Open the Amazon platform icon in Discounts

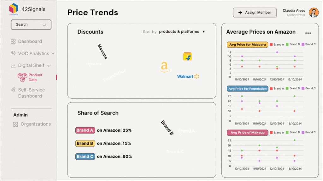click(165, 66)
